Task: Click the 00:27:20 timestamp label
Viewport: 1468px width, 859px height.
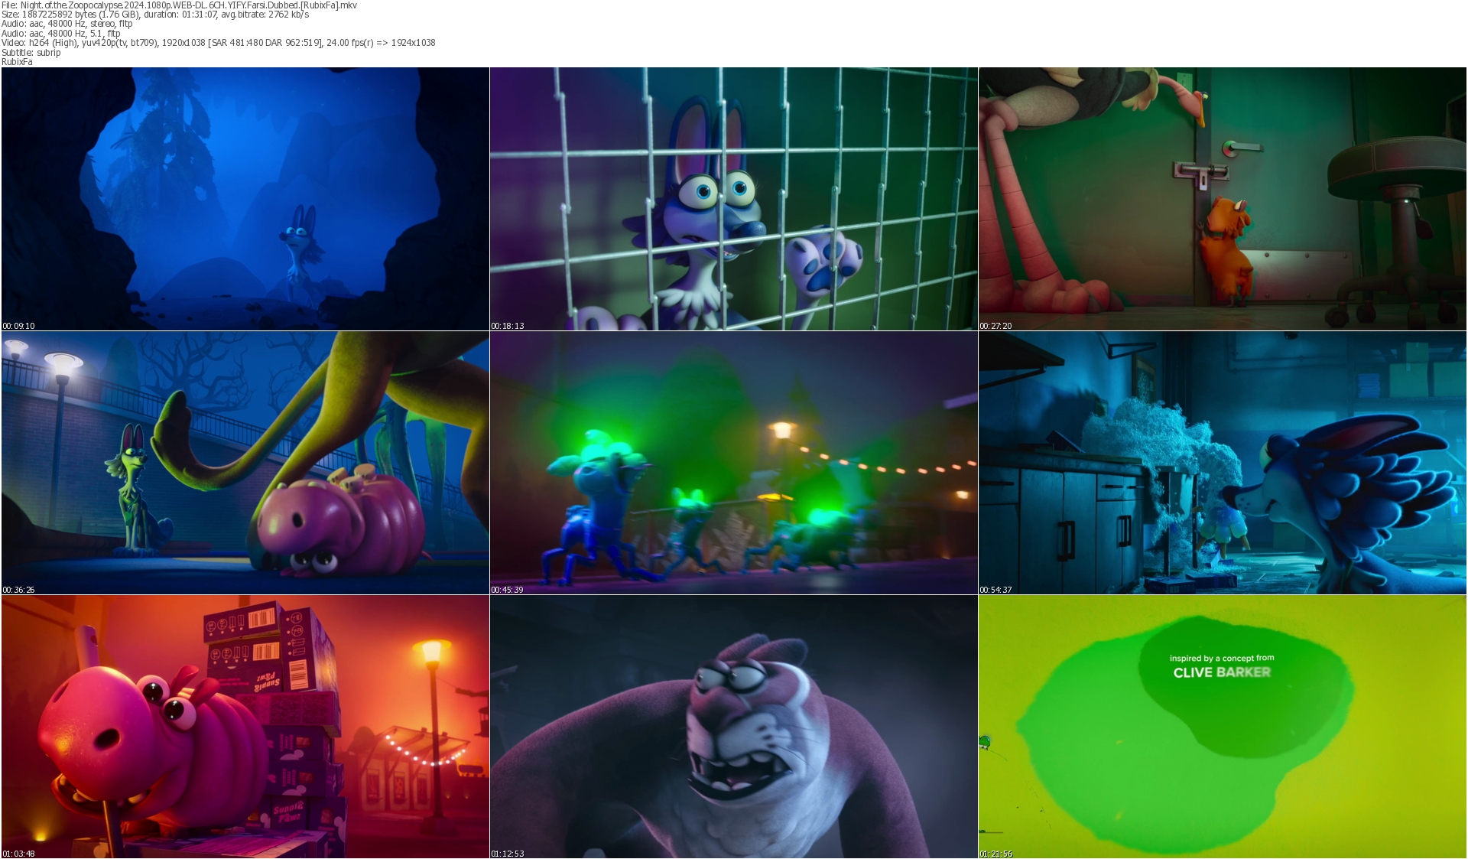Action: click(x=995, y=326)
